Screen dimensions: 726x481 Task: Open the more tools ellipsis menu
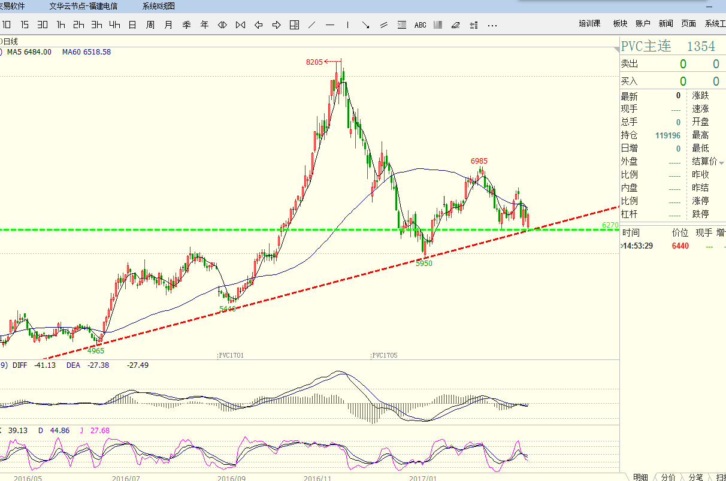pyautogui.click(x=492, y=25)
